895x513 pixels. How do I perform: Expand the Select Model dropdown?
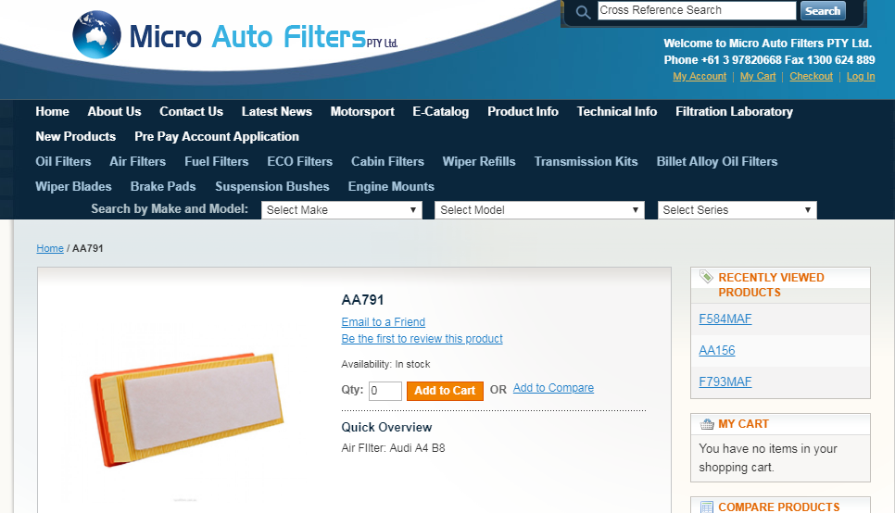click(x=539, y=210)
